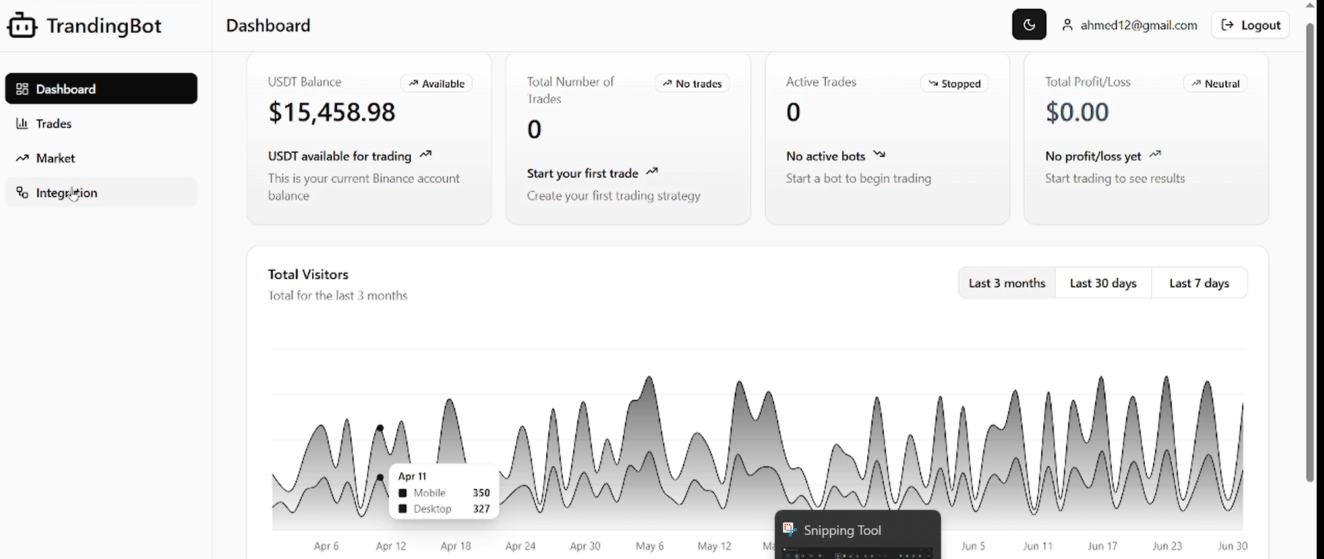Image resolution: width=1324 pixels, height=559 pixels.
Task: Click the ahmed12@gmail.com account email
Action: 1139,25
